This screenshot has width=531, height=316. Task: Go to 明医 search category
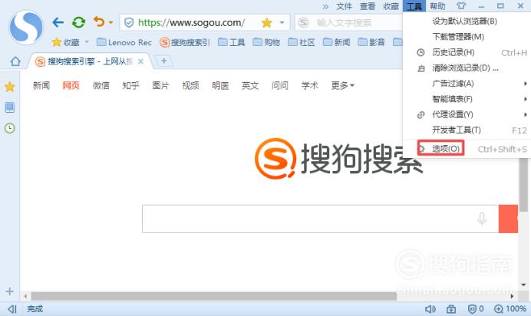click(220, 86)
